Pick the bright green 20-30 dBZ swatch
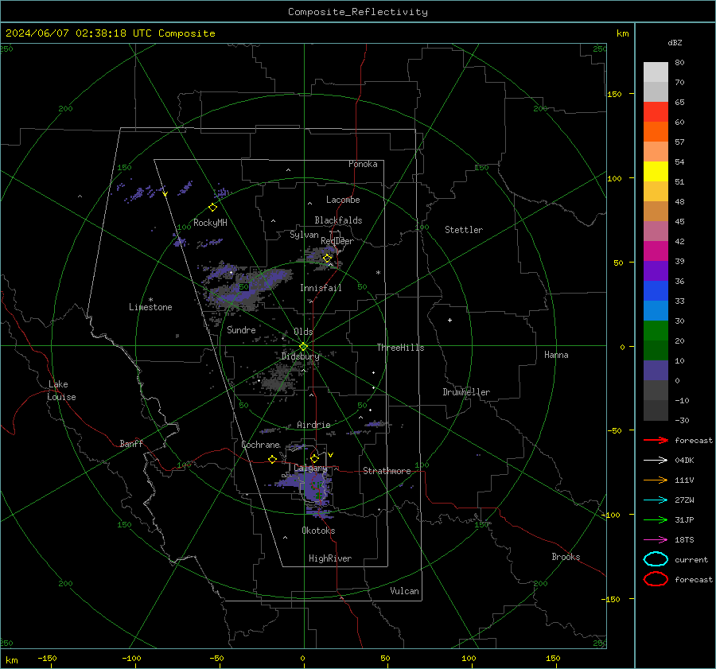716x669 pixels. tap(656, 330)
